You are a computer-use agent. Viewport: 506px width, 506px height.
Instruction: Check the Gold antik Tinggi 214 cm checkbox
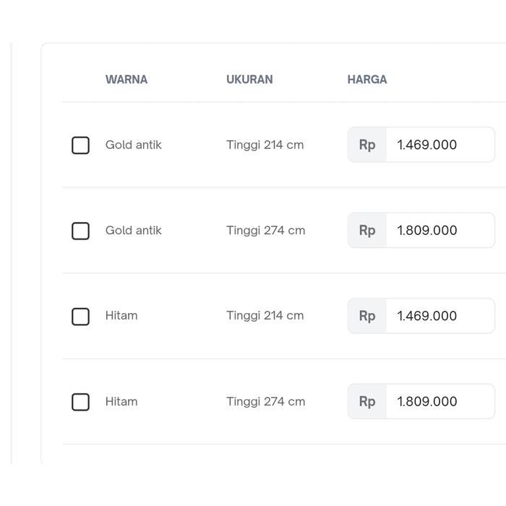pyautogui.click(x=80, y=145)
